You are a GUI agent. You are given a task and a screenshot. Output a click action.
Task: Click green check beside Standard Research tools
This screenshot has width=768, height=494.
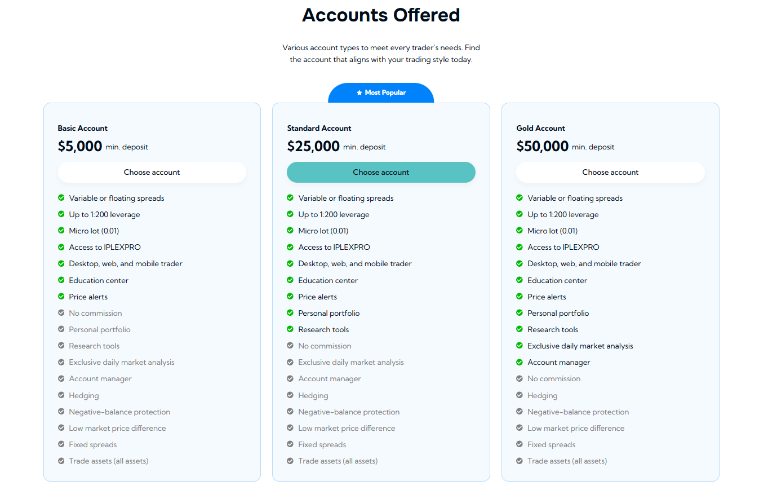[290, 329]
